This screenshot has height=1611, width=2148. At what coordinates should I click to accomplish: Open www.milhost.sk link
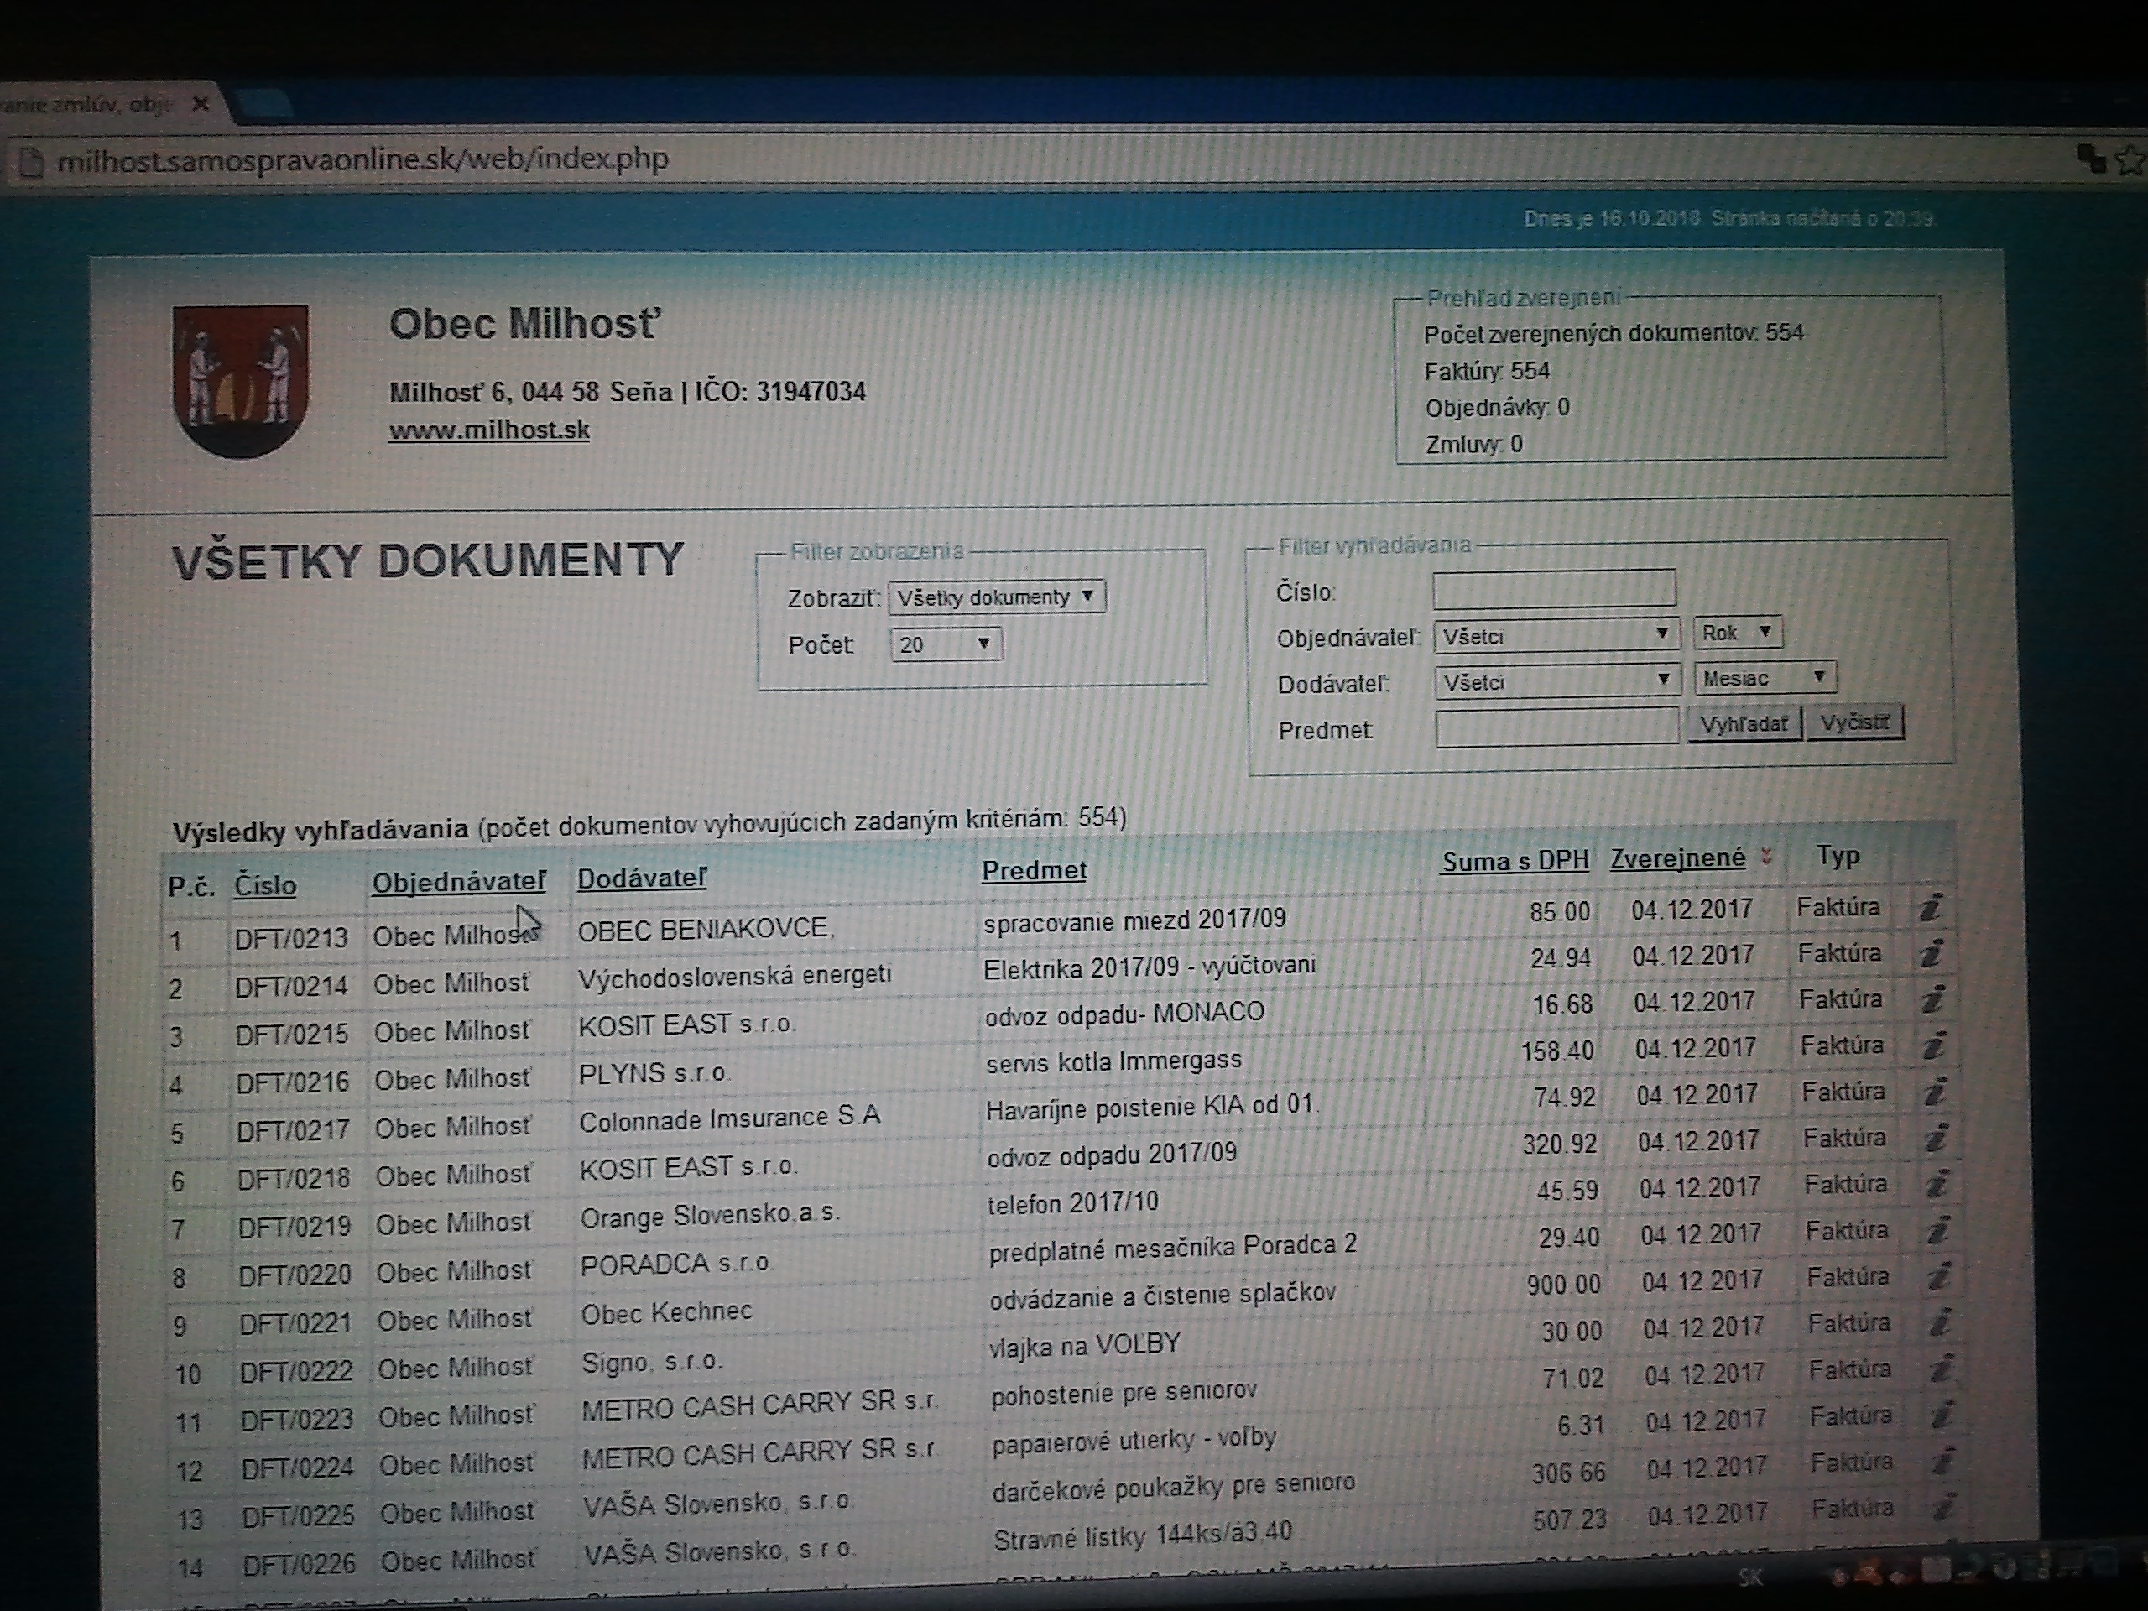[x=489, y=430]
